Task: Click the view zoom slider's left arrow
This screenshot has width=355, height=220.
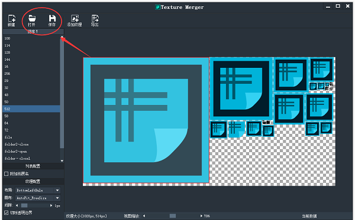Action: pos(144,216)
